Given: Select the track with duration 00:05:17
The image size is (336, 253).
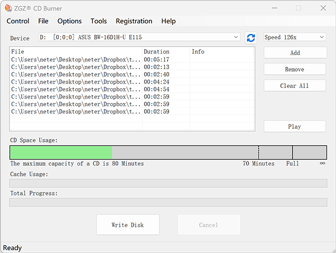Looking at the screenshot, I should (132, 59).
